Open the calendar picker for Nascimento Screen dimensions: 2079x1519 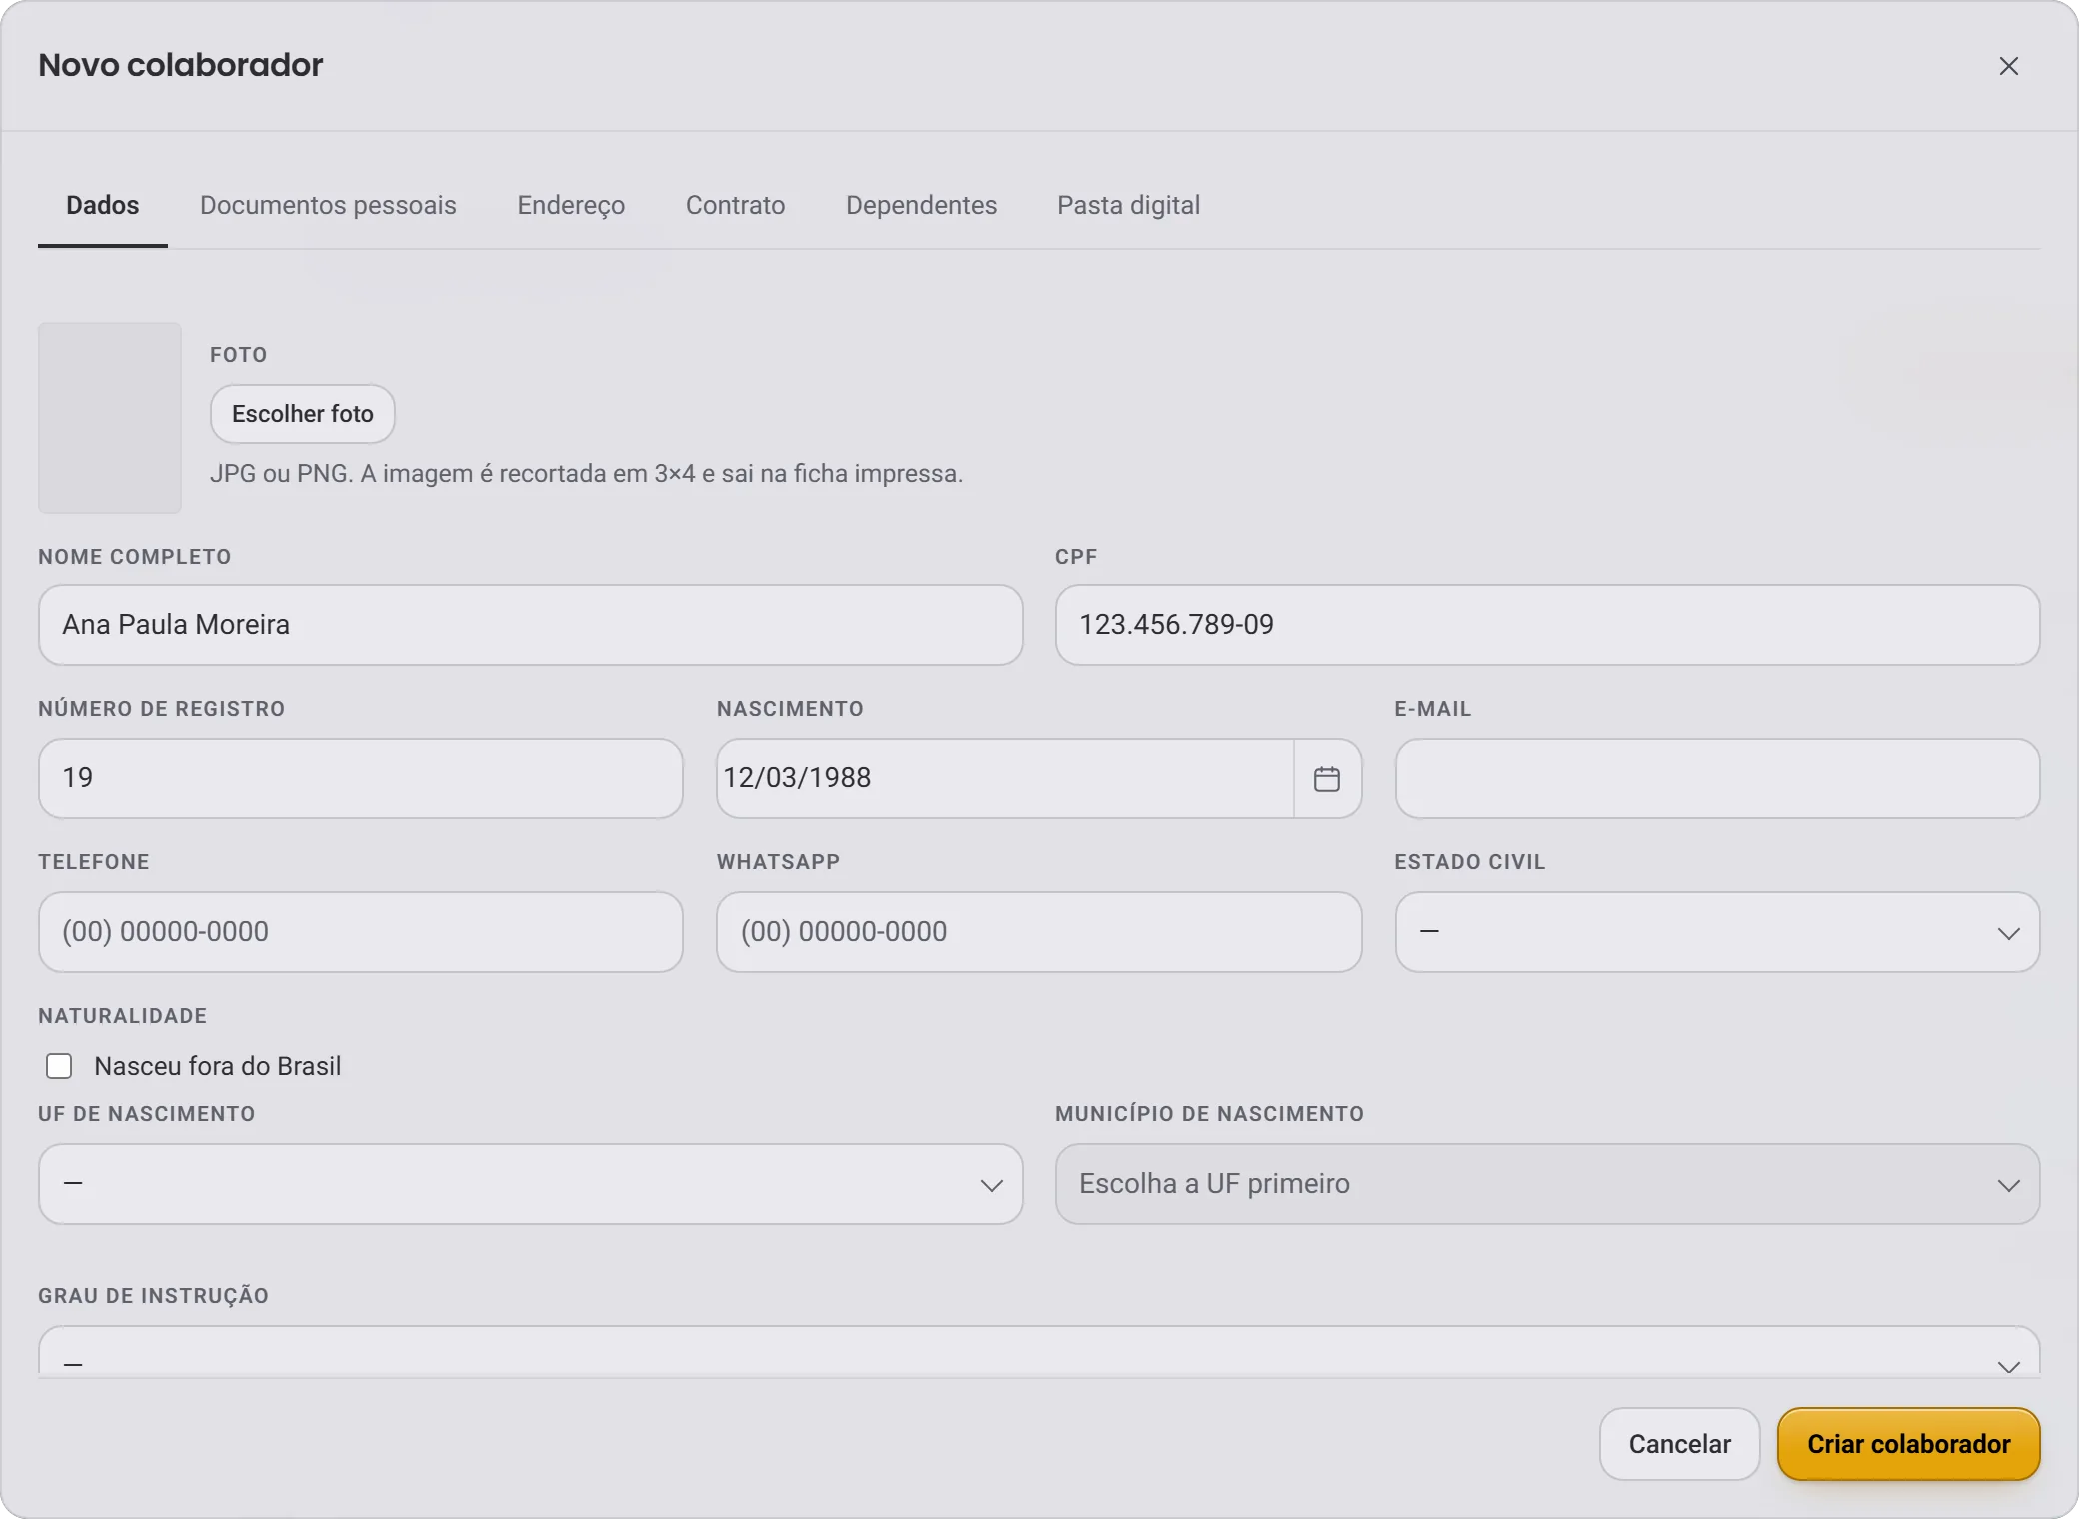click(1327, 778)
